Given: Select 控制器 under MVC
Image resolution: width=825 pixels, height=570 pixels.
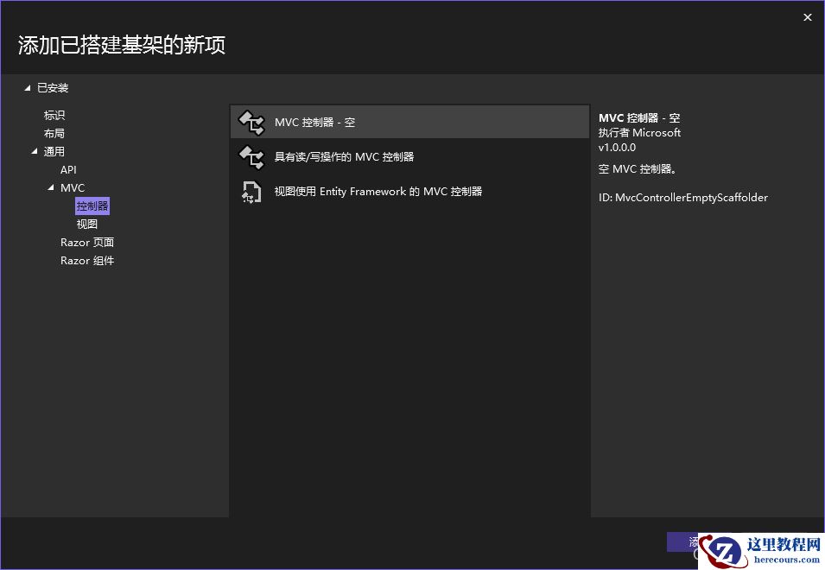Looking at the screenshot, I should [x=91, y=206].
